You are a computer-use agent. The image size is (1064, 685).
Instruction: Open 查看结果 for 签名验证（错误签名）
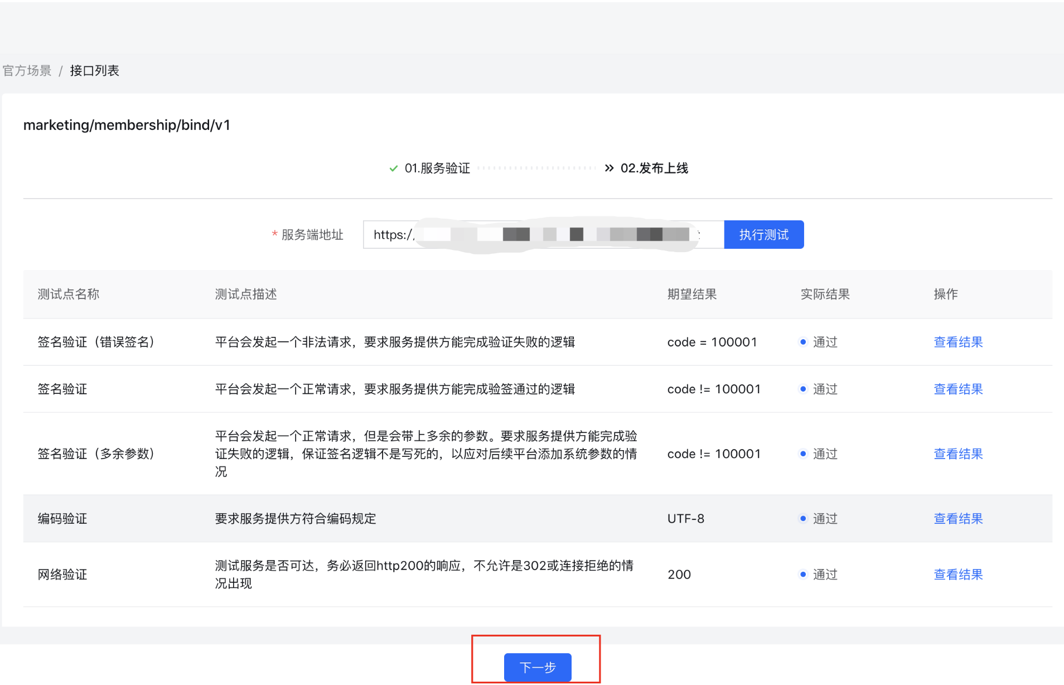pyautogui.click(x=958, y=342)
